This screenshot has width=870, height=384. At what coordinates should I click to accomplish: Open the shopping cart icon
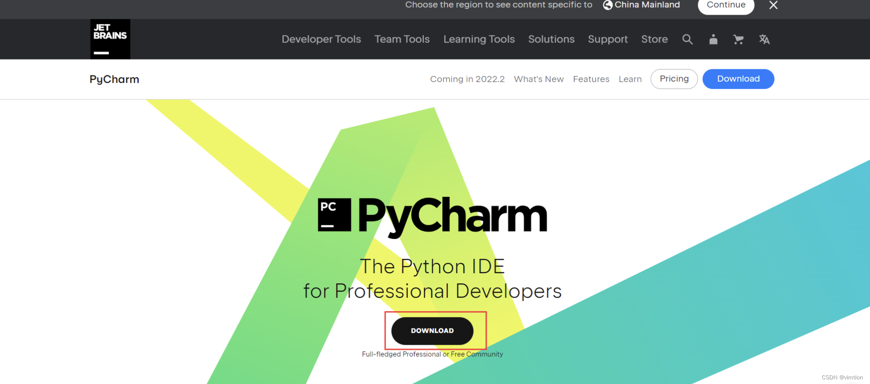[738, 39]
